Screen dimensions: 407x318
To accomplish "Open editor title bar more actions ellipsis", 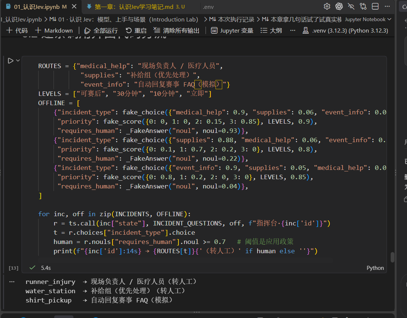I will [387, 6].
